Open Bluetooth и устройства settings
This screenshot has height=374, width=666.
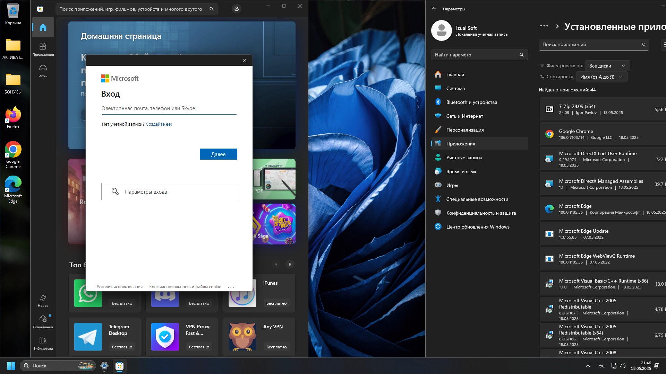479,102
